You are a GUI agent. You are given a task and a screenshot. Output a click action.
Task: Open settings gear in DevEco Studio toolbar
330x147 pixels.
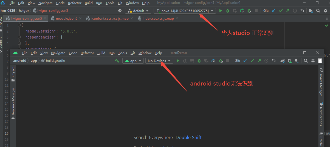325,11
